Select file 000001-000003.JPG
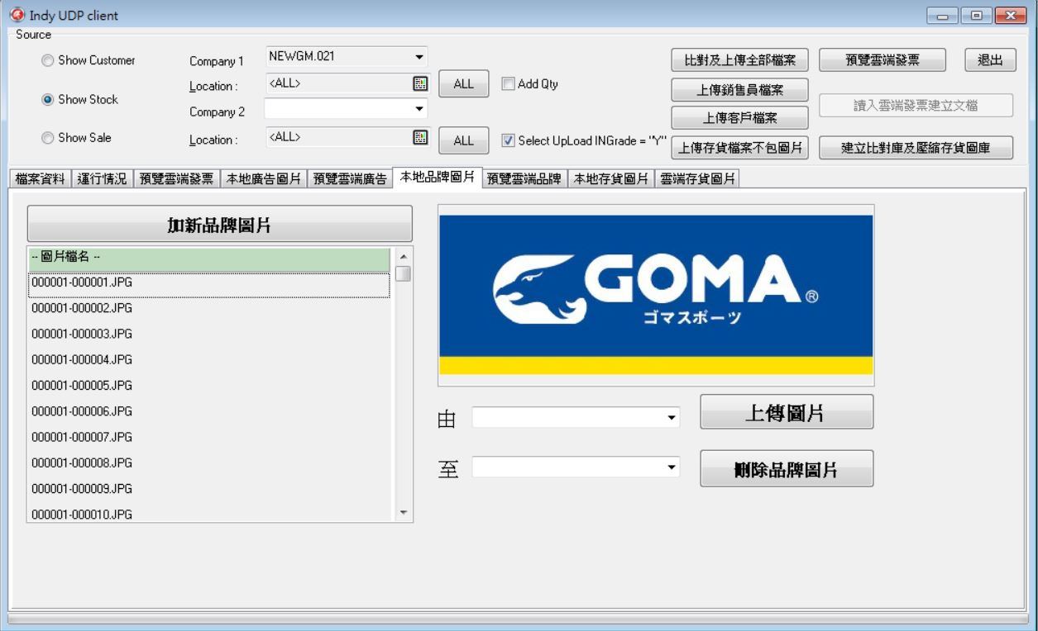This screenshot has width=1038, height=631. click(209, 334)
